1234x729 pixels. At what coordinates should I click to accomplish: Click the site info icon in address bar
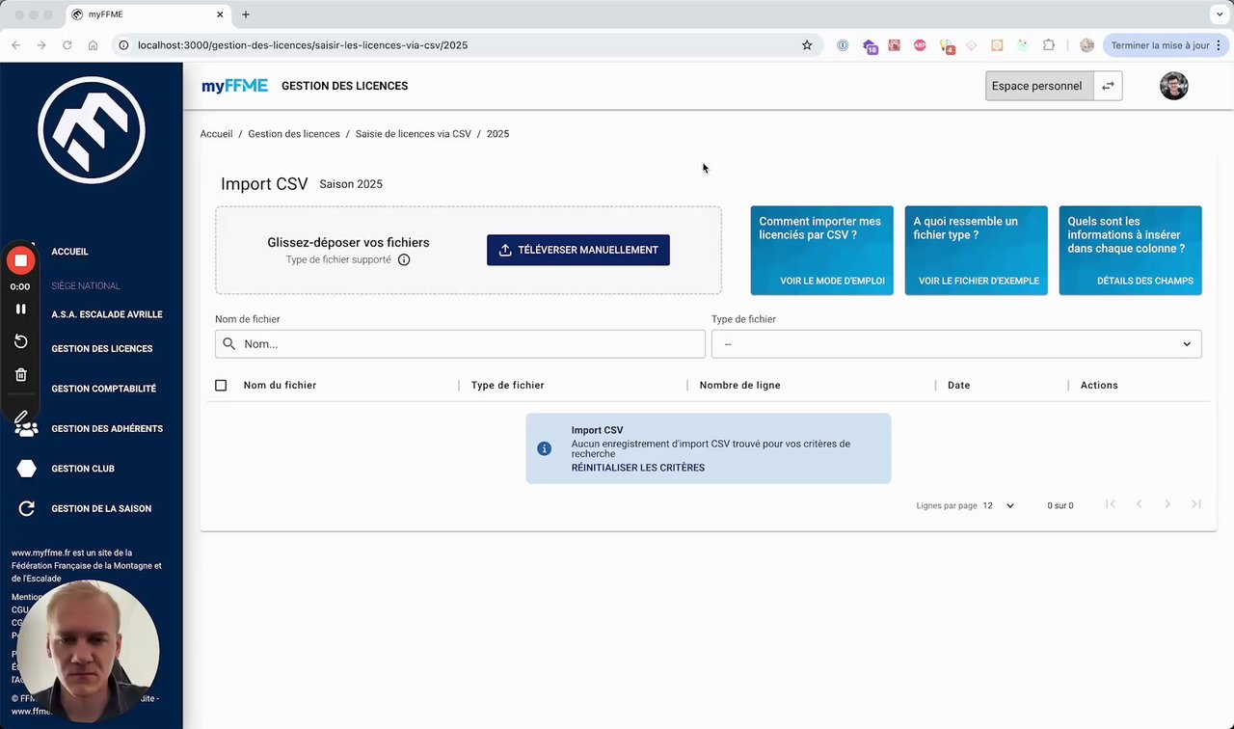[x=123, y=45]
